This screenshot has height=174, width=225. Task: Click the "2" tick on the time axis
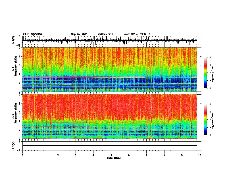point(58,155)
